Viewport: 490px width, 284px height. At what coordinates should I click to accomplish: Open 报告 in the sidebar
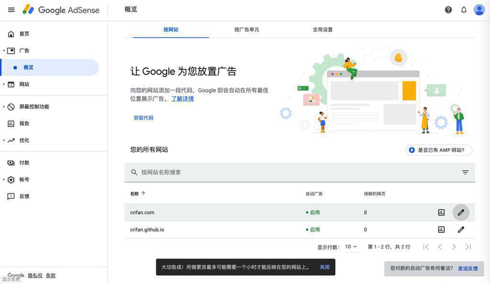click(x=24, y=124)
